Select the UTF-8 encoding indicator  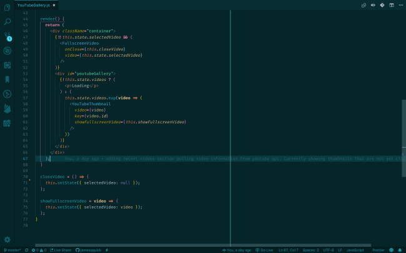tap(329, 250)
